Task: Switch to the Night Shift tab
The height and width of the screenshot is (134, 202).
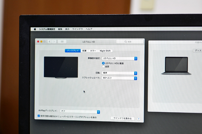Action: [105, 51]
